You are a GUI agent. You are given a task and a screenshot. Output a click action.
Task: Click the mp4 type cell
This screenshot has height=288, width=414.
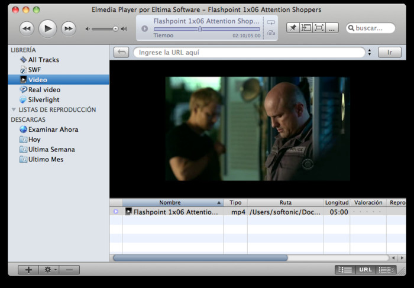click(238, 212)
